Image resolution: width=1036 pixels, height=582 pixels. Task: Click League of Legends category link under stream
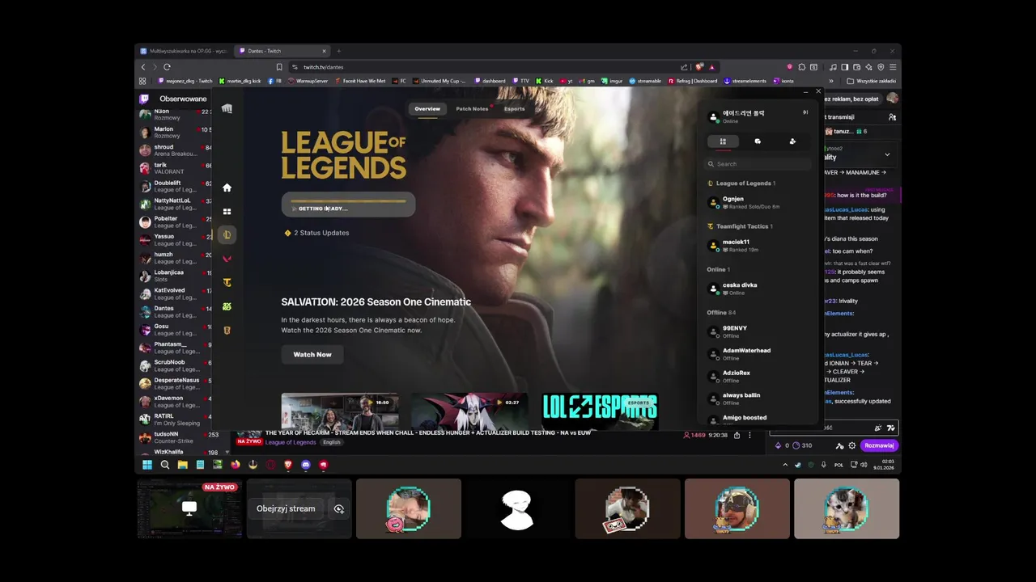pos(291,442)
